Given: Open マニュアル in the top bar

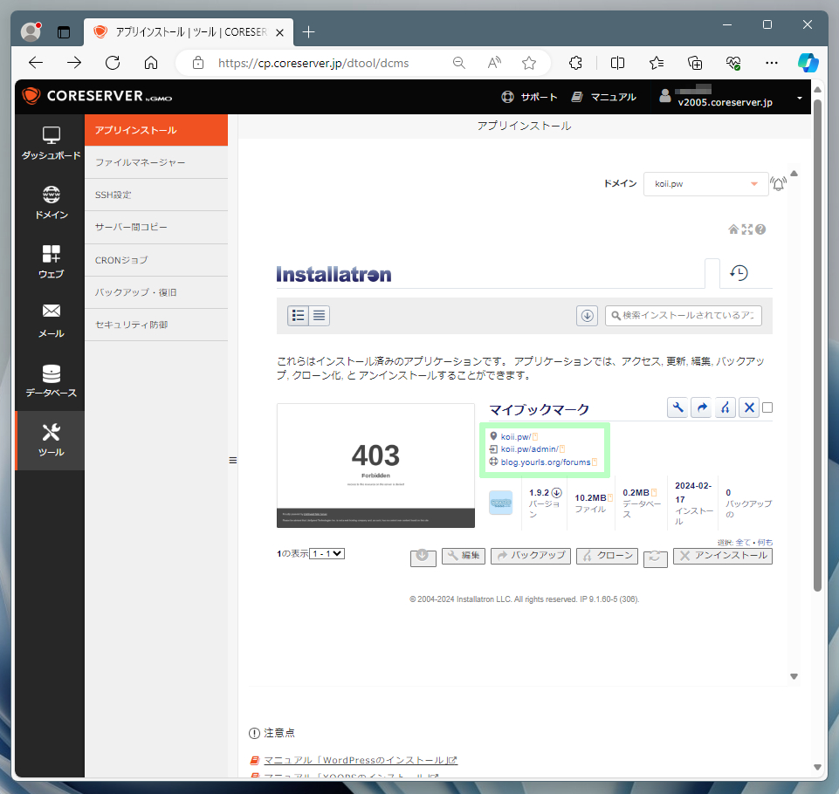Looking at the screenshot, I should [603, 97].
